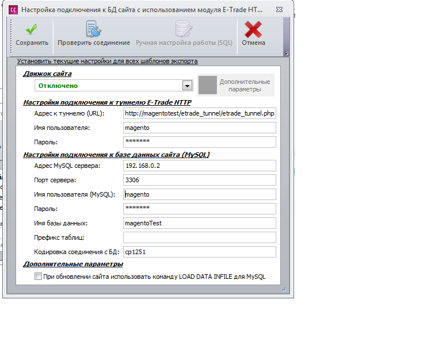Click the Check connection icon
The height and width of the screenshot is (353, 442).
pyautogui.click(x=94, y=29)
